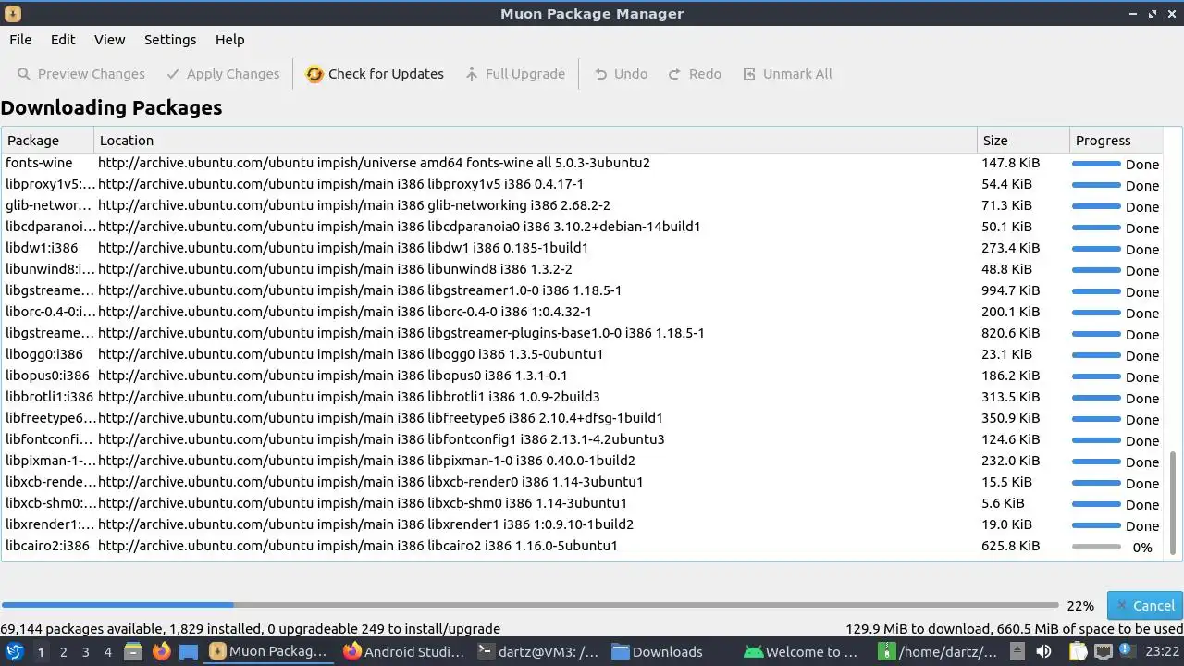
Task: Select the liborc-0.4-0 package row
Action: [583, 312]
